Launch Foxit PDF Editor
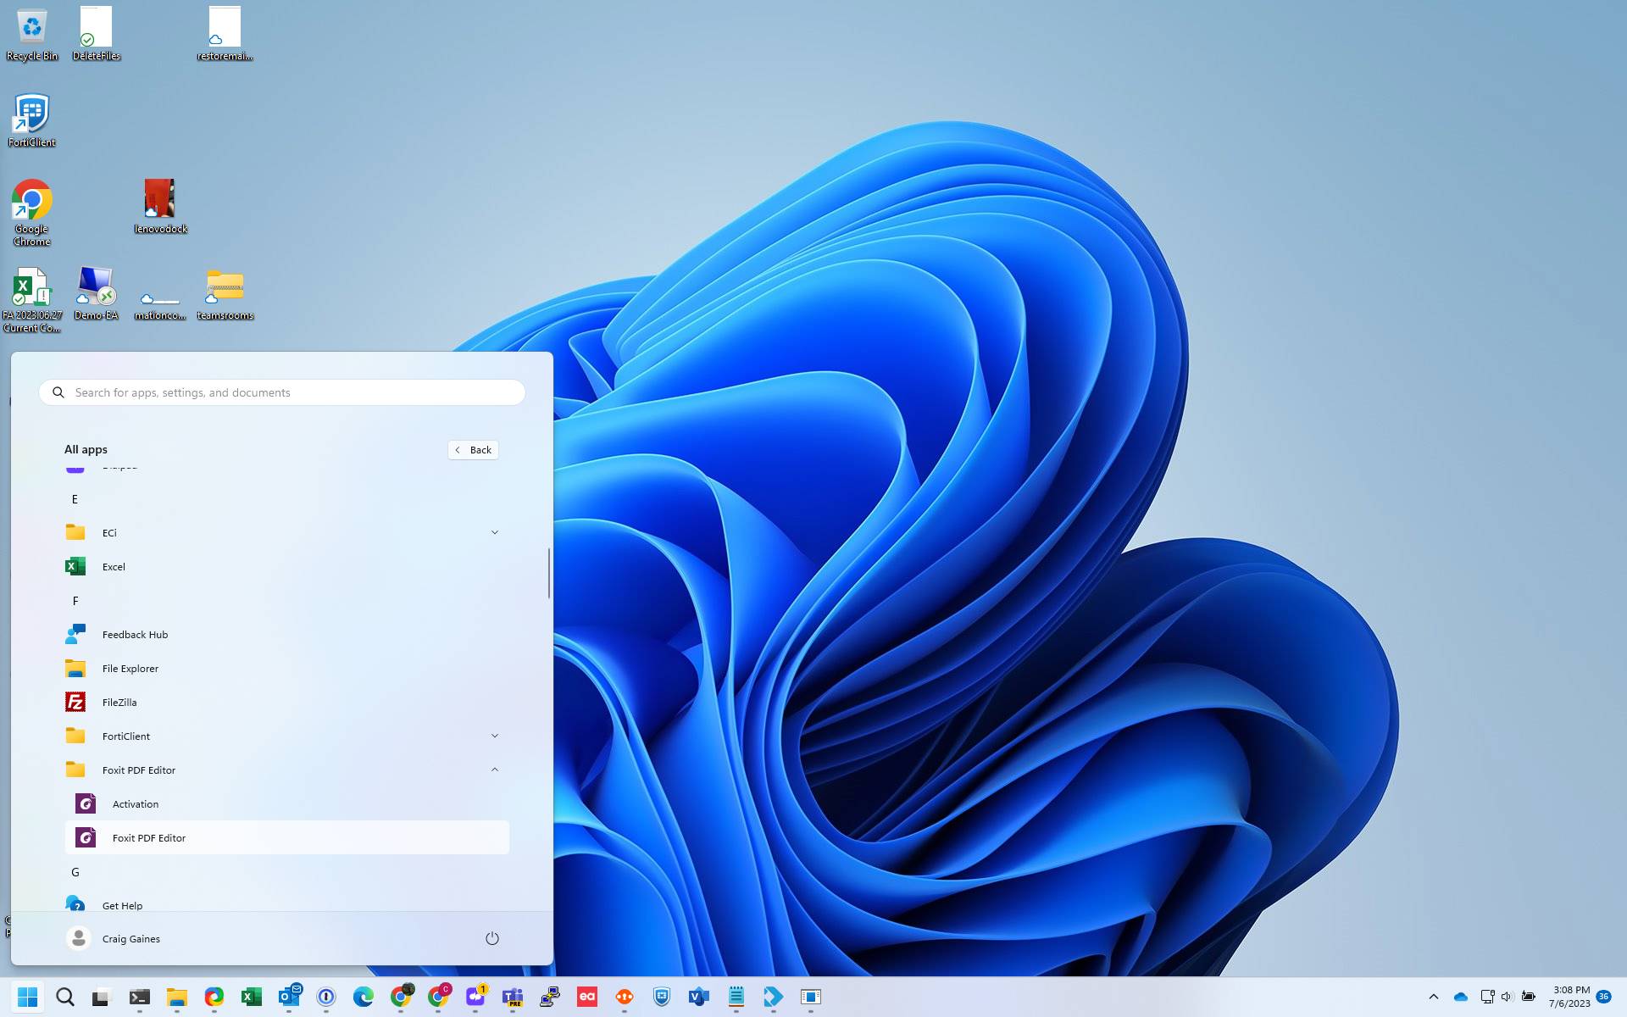Image resolution: width=1627 pixels, height=1017 pixels. point(149,837)
